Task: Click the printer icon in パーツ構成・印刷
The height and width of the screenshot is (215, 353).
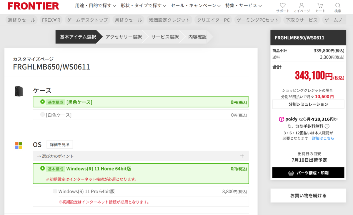Action: pos(291,173)
